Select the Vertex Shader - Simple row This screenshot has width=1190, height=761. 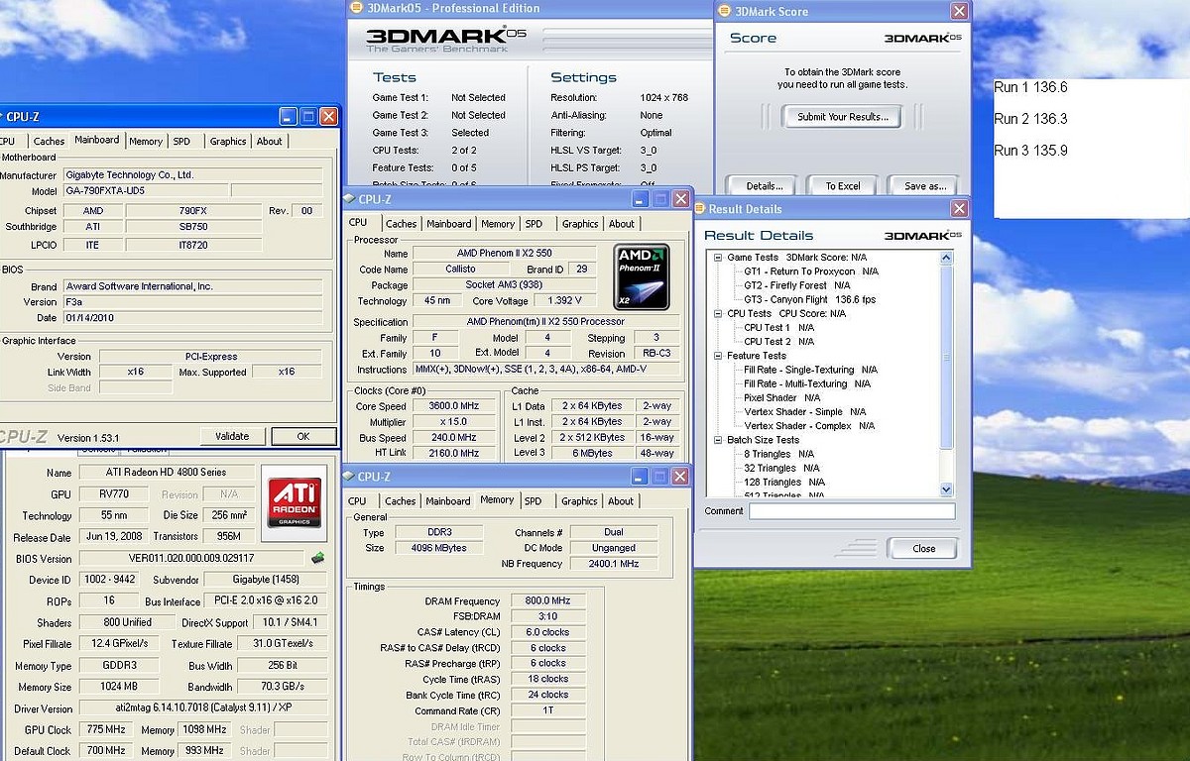pyautogui.click(x=806, y=412)
